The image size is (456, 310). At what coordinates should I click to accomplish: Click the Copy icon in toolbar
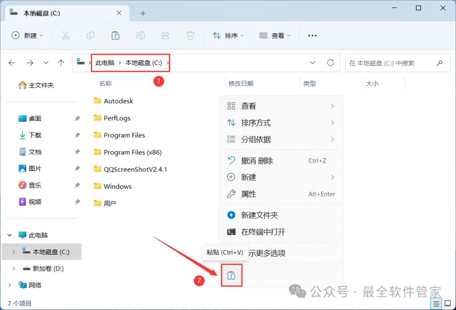[x=90, y=35]
